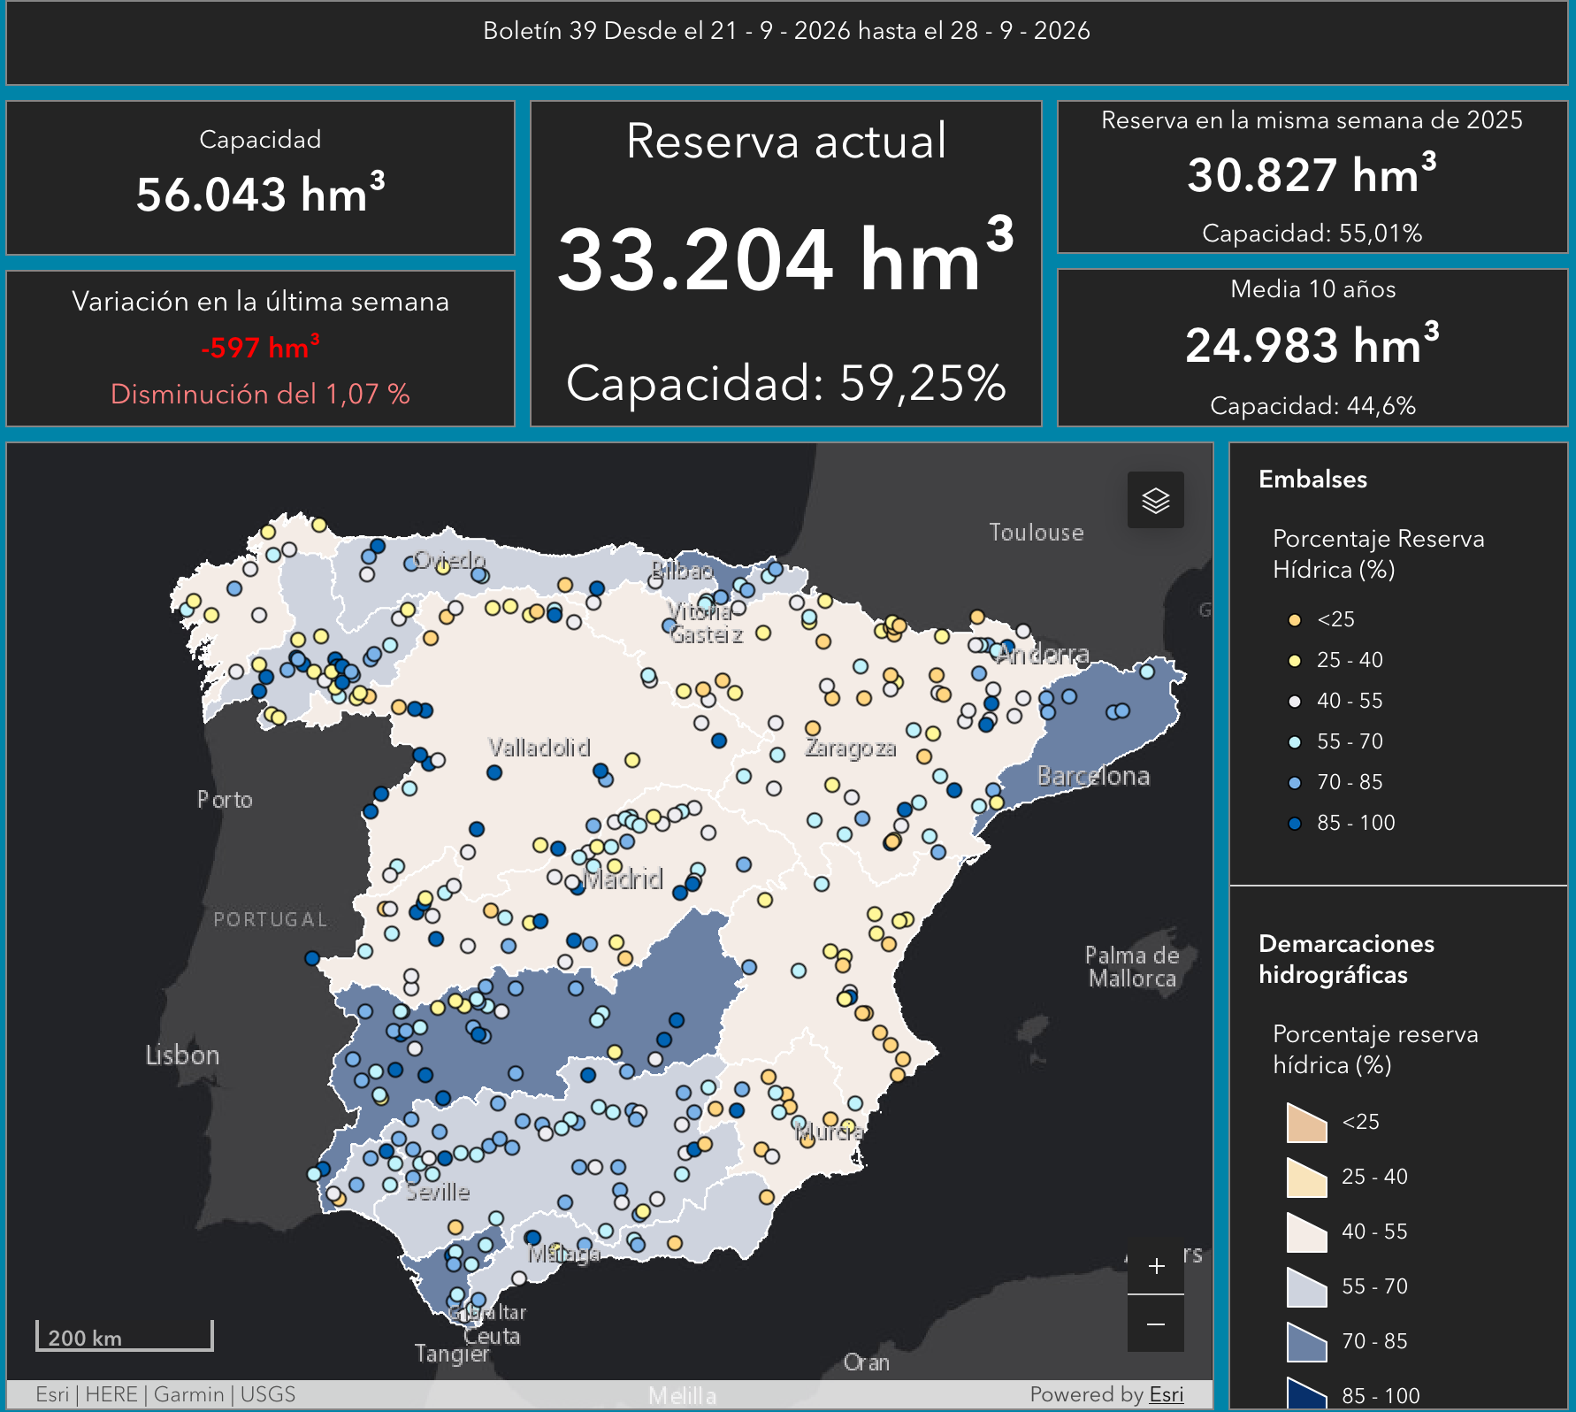Select the Embalses legend heading

1312,480
